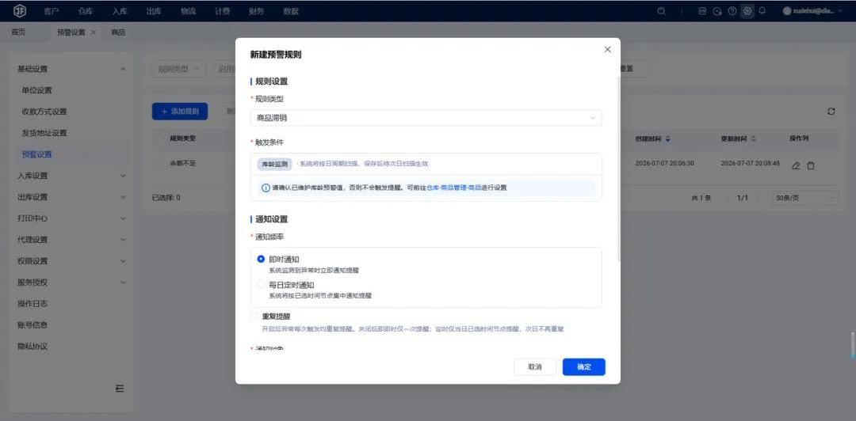Close the 预警设置 tab with its X
856x421 pixels.
[x=94, y=32]
